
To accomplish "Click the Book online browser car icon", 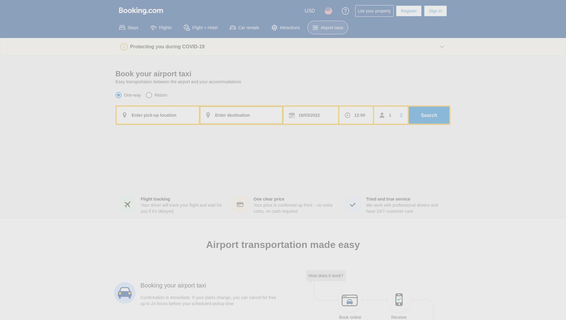I will pyautogui.click(x=350, y=300).
